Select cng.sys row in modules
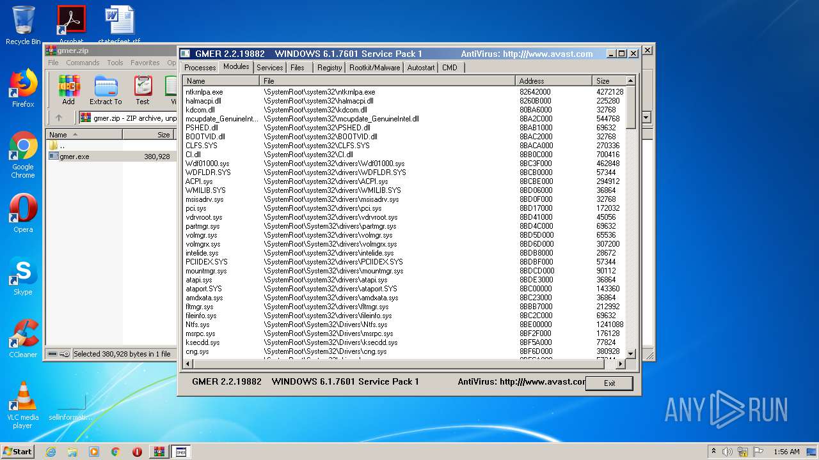 [x=404, y=351]
